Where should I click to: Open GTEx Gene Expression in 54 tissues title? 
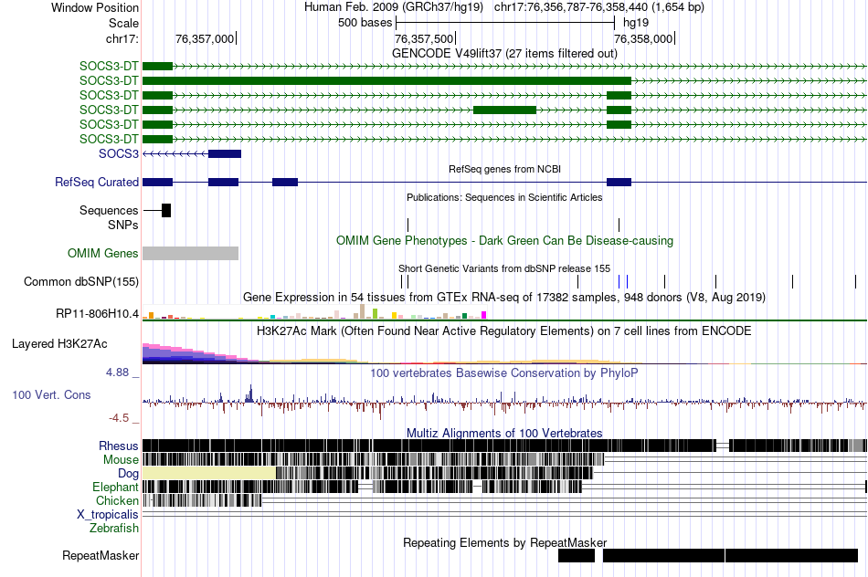coord(504,297)
